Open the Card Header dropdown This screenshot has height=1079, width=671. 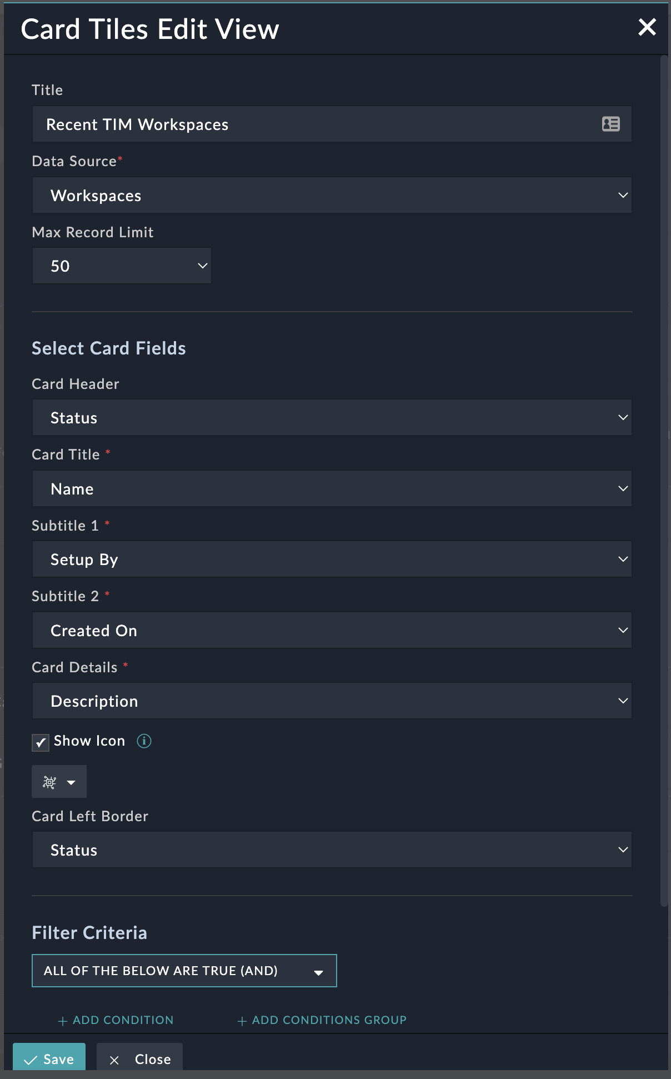click(x=332, y=418)
